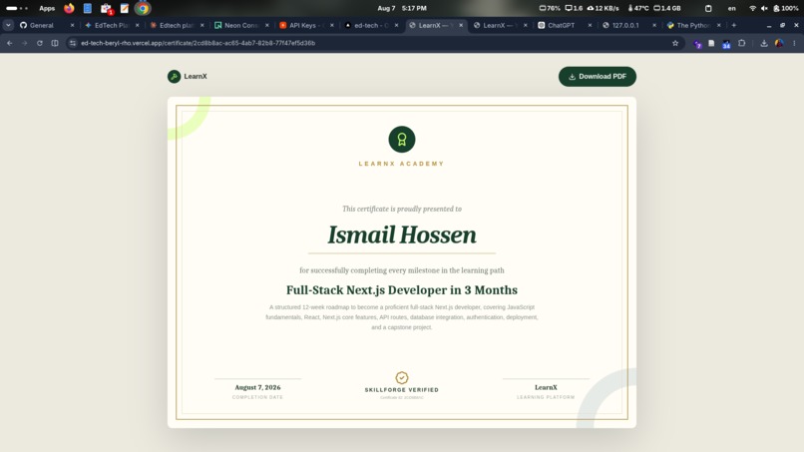Open the white document extension icon
This screenshot has height=452, width=804.
[711, 43]
